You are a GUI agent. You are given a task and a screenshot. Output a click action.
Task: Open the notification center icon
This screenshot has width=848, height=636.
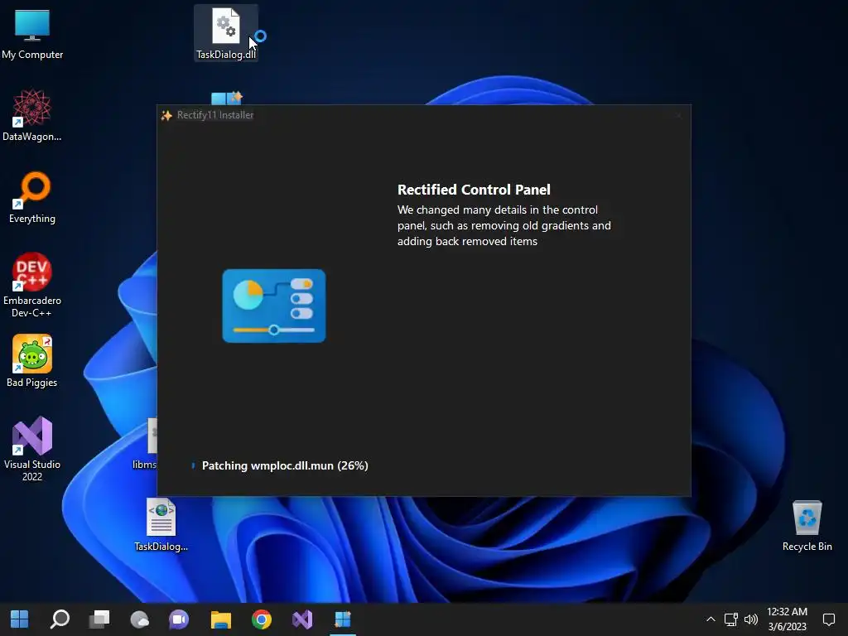(x=828, y=619)
